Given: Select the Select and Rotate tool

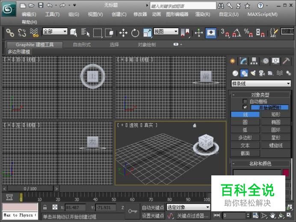Looking at the screenshot, I should coord(135,33).
